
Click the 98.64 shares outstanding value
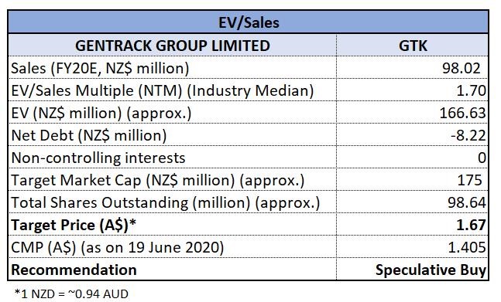click(x=467, y=202)
